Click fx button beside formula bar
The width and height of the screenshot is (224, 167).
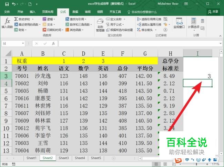click(x=53, y=43)
